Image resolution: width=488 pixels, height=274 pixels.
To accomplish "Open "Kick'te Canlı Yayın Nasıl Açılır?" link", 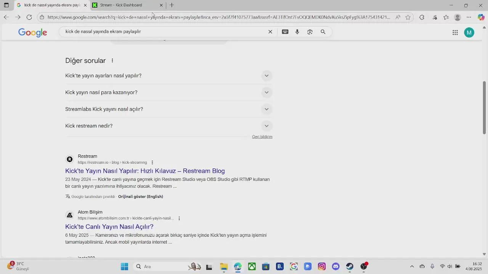I will click(109, 227).
